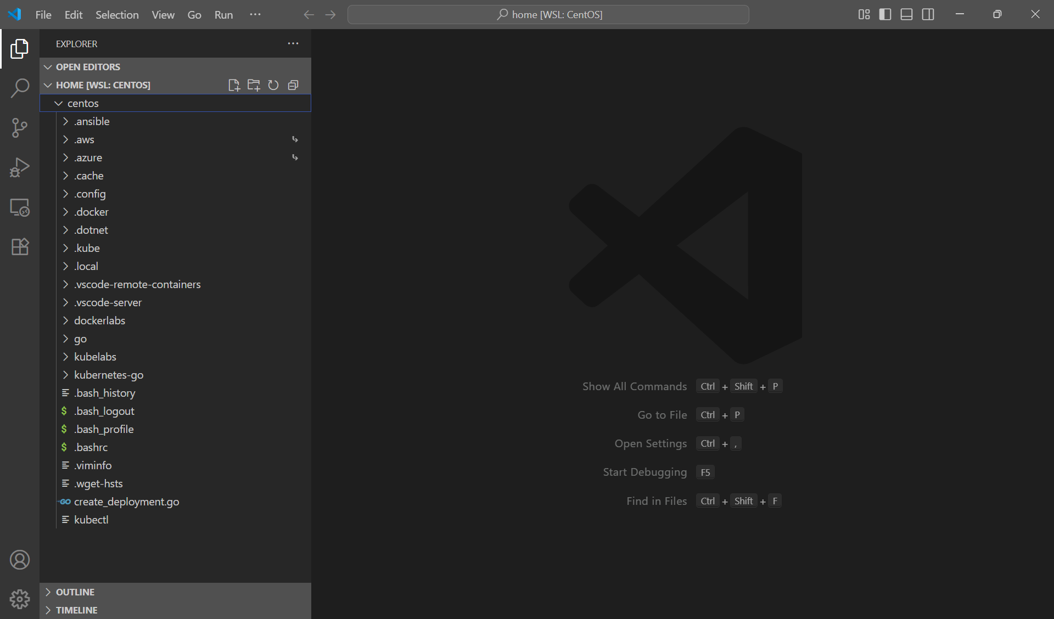Go back with navigation arrow
The height and width of the screenshot is (619, 1054).
pyautogui.click(x=309, y=15)
